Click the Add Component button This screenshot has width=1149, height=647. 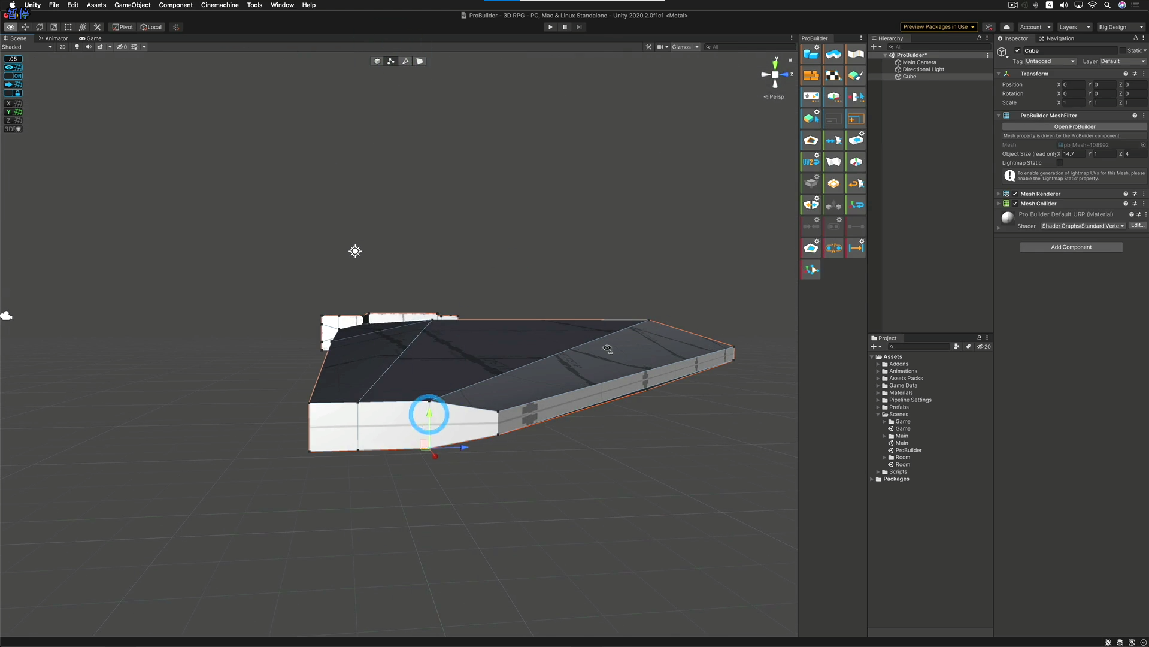(x=1071, y=247)
